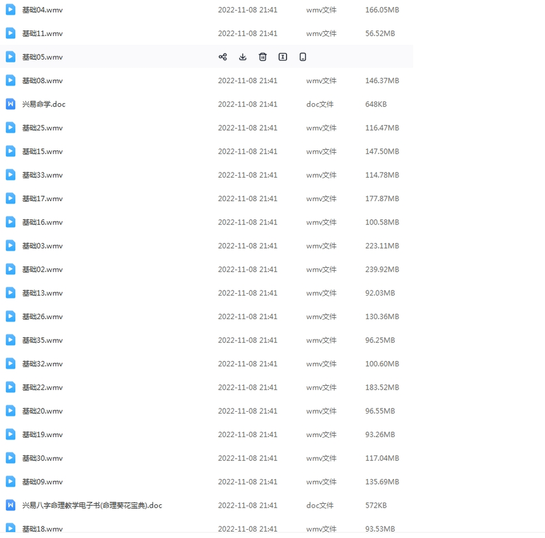The width and height of the screenshot is (545, 538).
Task: Open 兴易八字命理教学电子书(命理葵花宝典).doc file name
Action: (92, 506)
